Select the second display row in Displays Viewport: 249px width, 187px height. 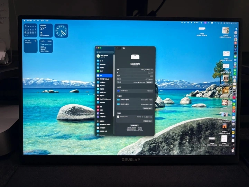coord(135,104)
